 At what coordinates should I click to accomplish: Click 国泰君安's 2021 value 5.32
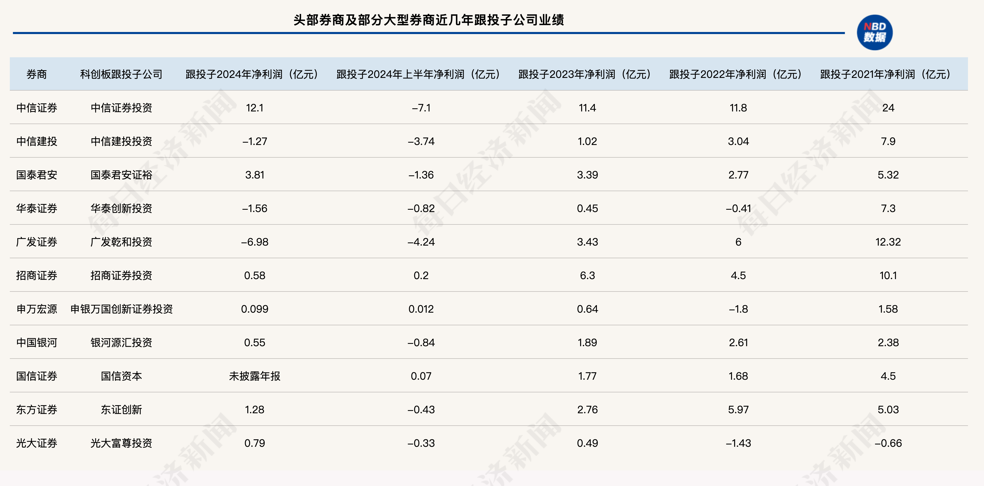[x=888, y=175]
